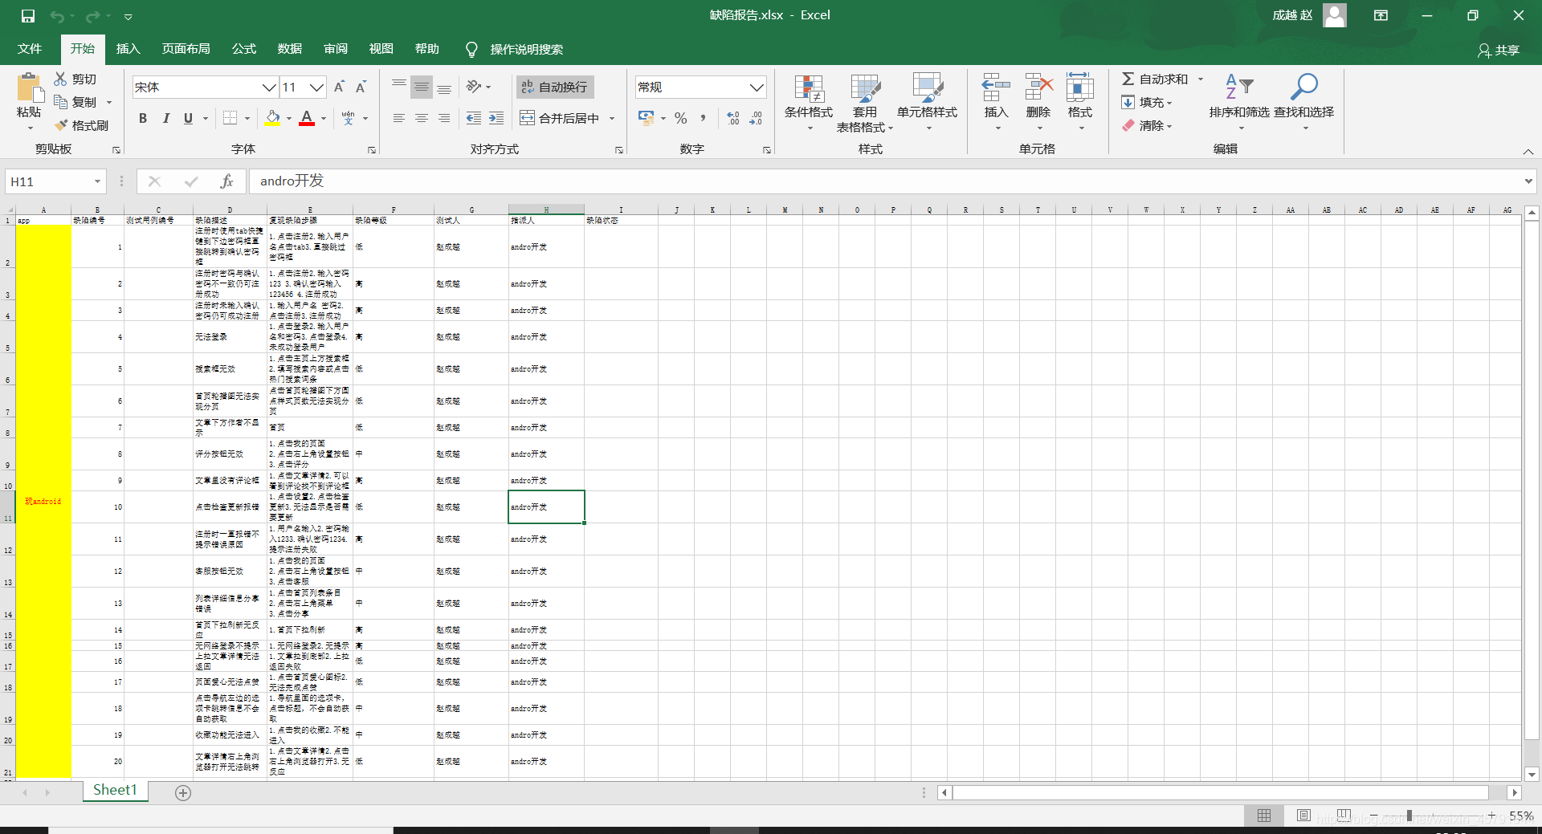Screen dimensions: 1542x834
Task: Apply the red font color
Action: 307,118
